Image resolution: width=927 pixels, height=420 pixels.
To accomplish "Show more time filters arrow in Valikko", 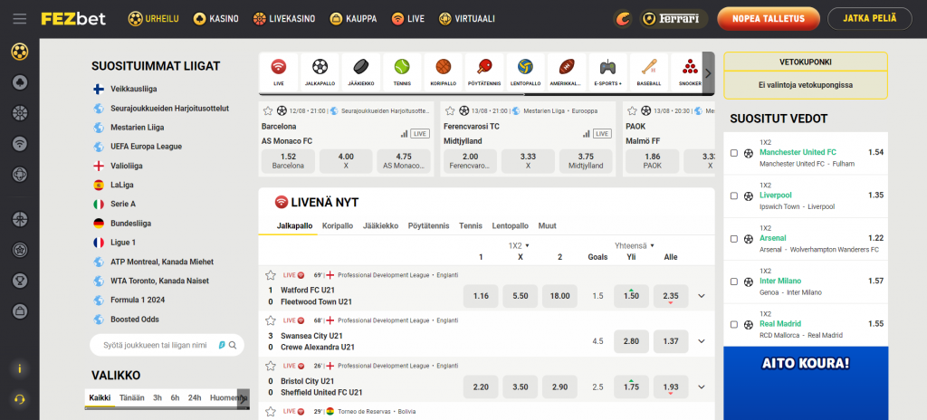I will [243, 398].
